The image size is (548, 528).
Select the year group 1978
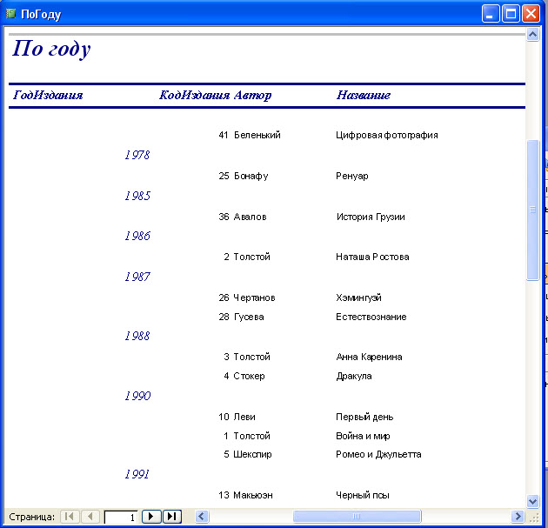[137, 155]
